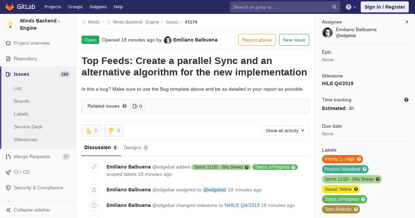Click the milestone clock icon in timeline
The image size is (415, 218).
click(94, 205)
